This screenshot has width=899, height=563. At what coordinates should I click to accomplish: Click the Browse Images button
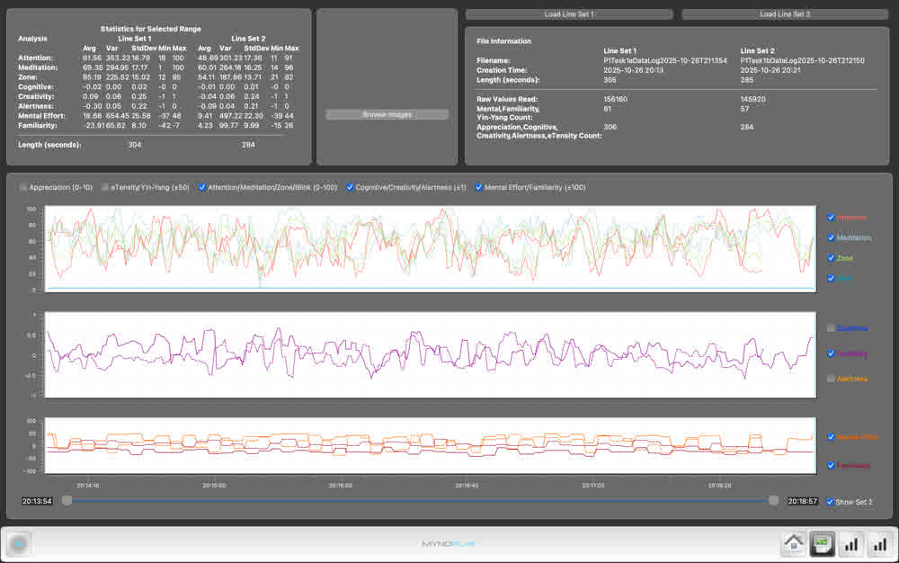coord(387,114)
